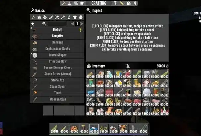This screenshot has height=136, width=201.
Task: Select the shirt clothing category
Action: (75, 17)
